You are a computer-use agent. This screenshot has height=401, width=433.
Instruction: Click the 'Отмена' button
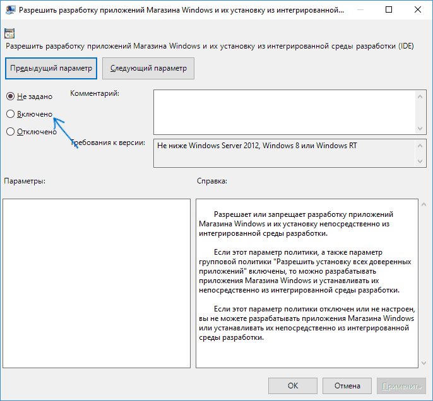click(x=347, y=386)
